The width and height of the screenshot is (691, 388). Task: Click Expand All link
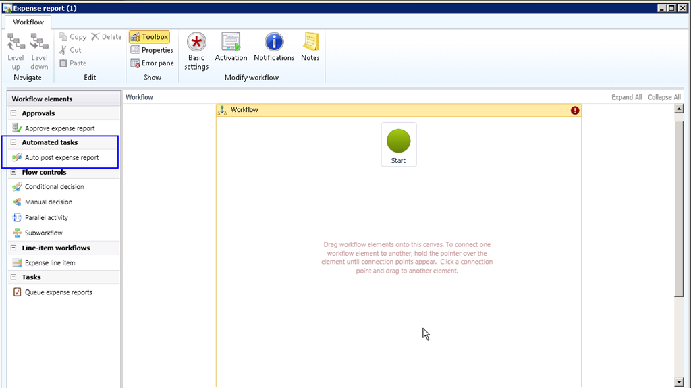click(x=626, y=97)
